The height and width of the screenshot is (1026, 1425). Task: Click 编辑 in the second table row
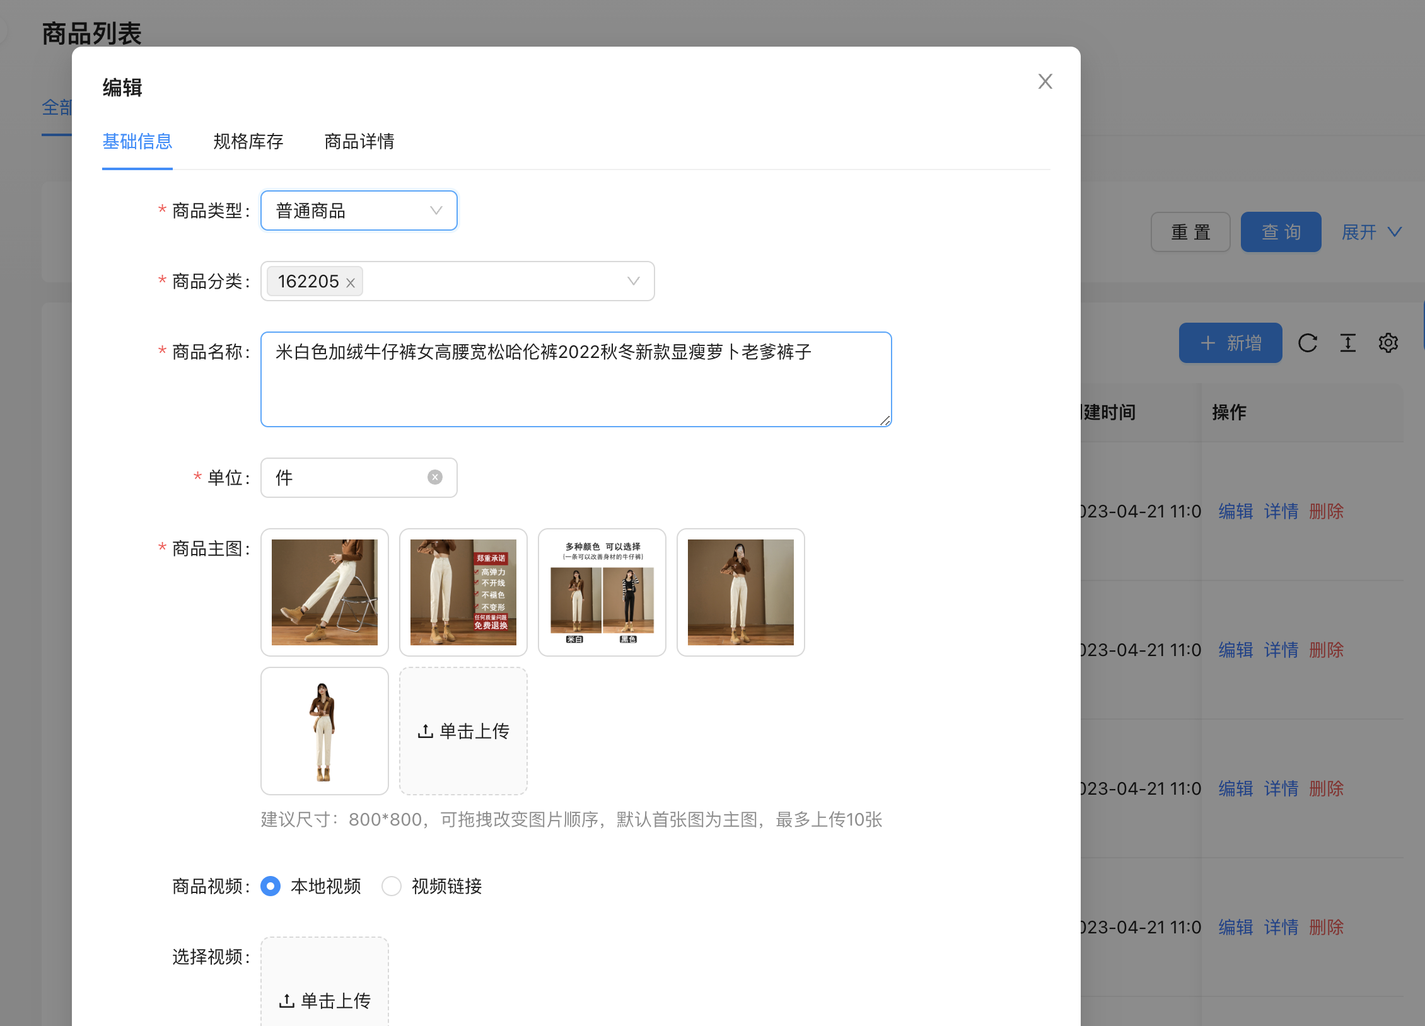[x=1236, y=650]
